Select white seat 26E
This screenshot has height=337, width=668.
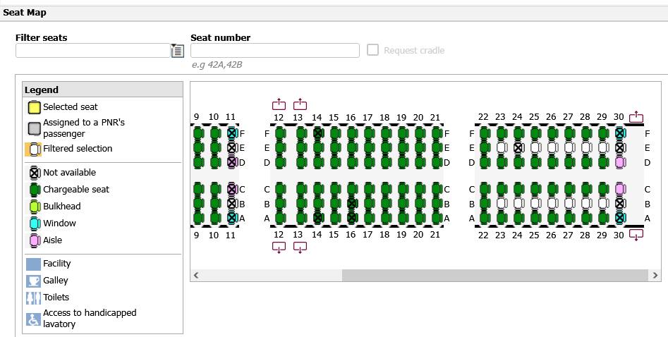552,148
